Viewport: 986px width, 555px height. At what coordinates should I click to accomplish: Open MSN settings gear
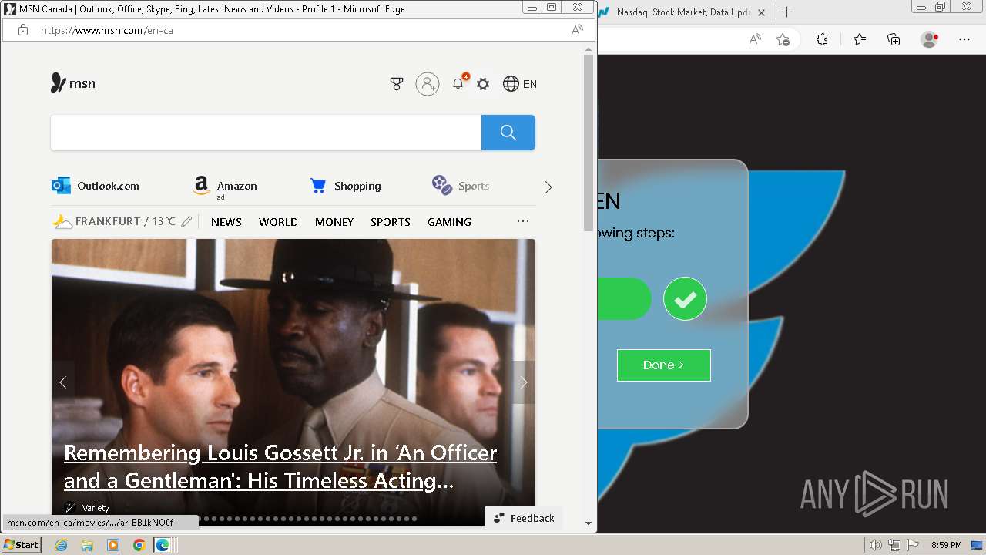tap(483, 84)
